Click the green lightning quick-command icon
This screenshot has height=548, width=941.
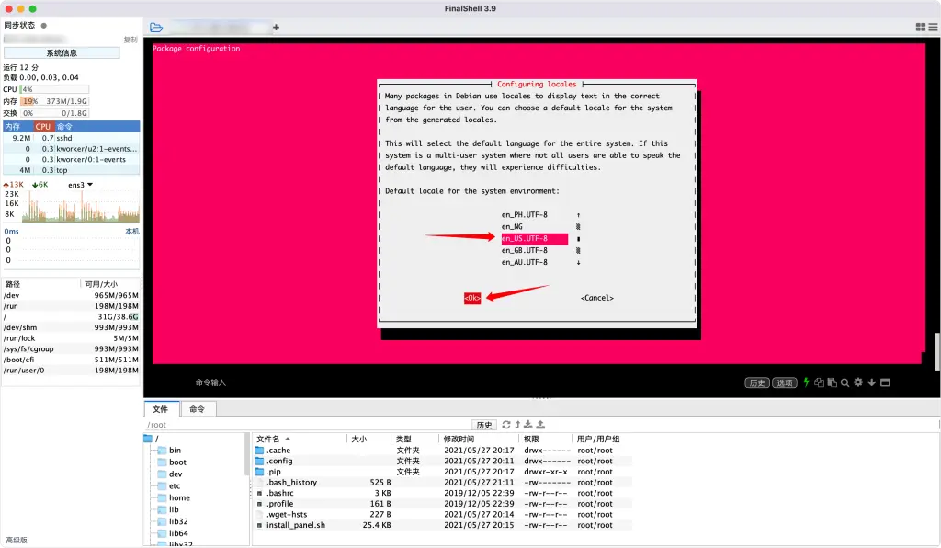click(x=807, y=382)
